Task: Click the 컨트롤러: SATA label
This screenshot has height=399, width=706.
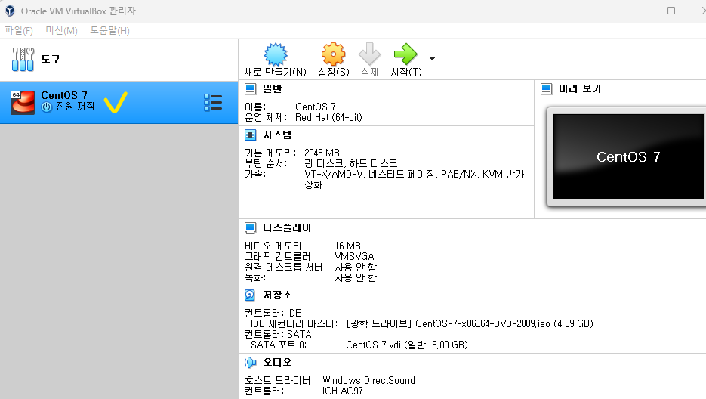Action: (278, 334)
